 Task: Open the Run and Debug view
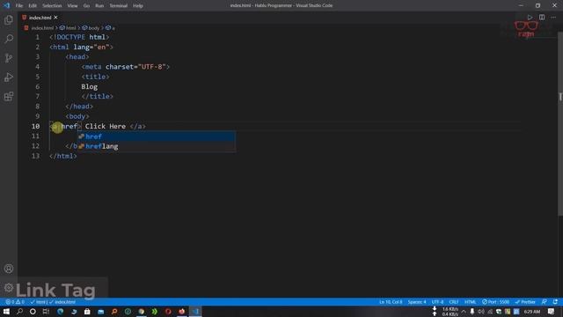9,77
